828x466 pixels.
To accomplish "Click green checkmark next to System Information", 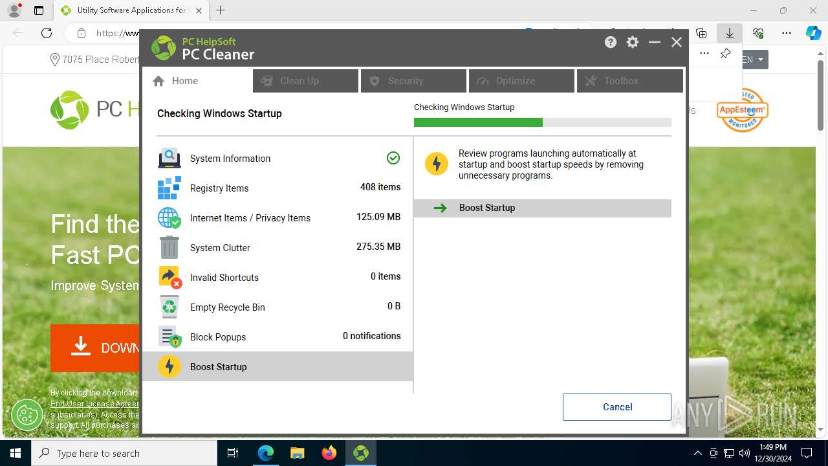I will pyautogui.click(x=393, y=158).
